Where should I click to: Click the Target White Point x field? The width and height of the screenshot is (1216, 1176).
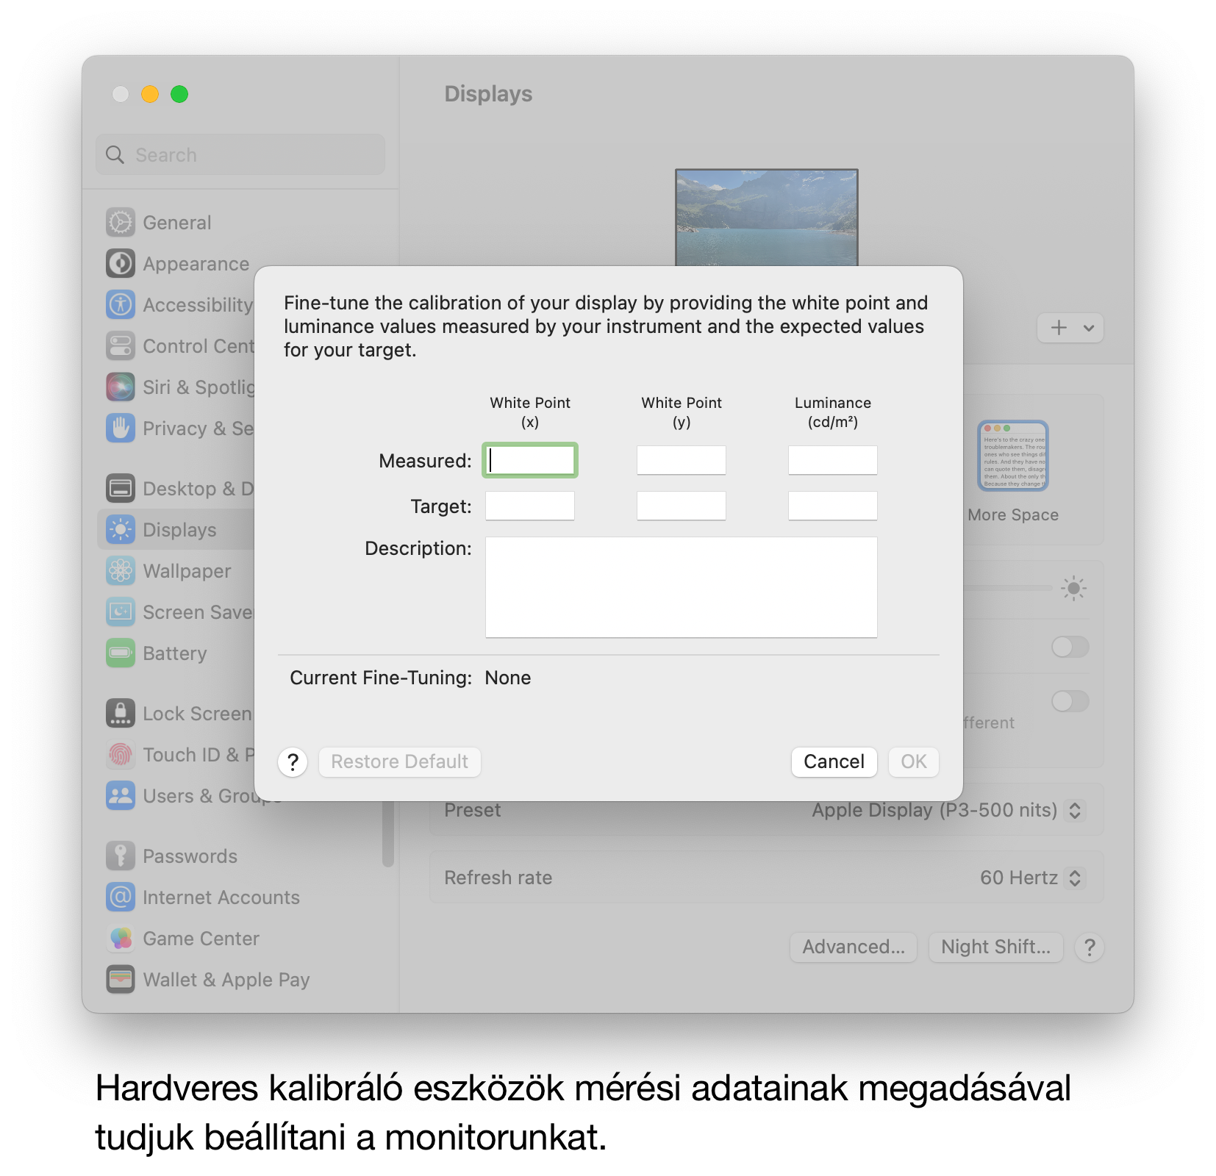tap(530, 506)
